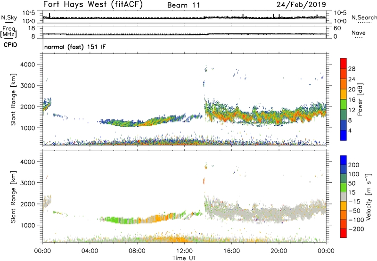The image size is (377, 261).
Task: Click the 'normal (fast) 151 IF' text
Action: (75, 47)
